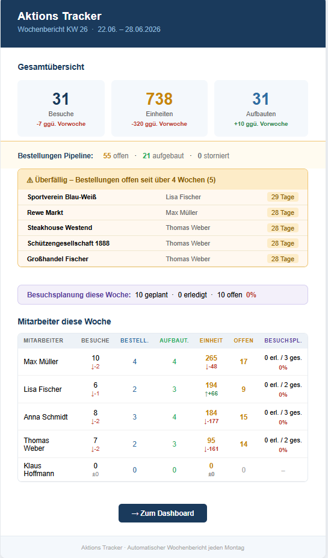Click the 55 offen pipeline count

point(116,156)
